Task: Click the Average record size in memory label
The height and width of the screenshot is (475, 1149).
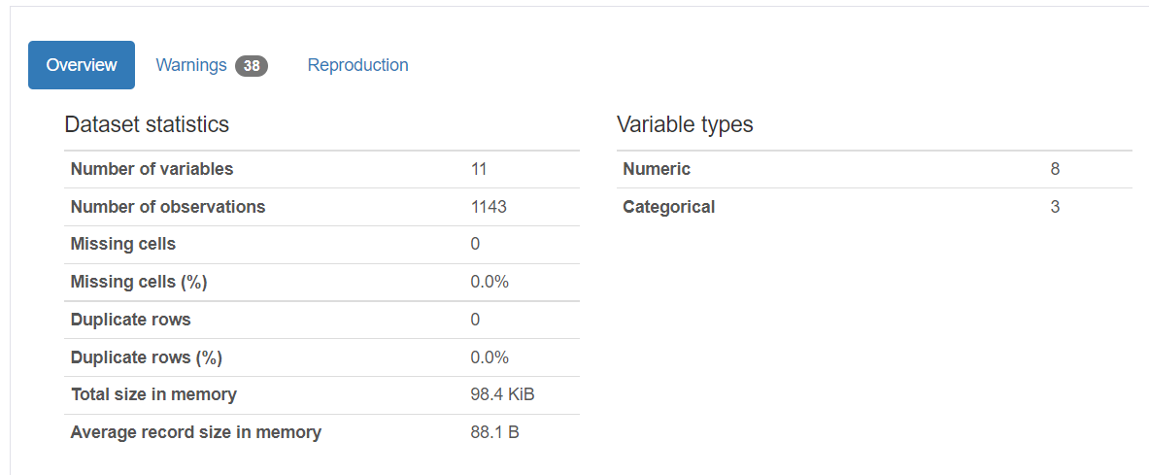Action: [x=195, y=432]
